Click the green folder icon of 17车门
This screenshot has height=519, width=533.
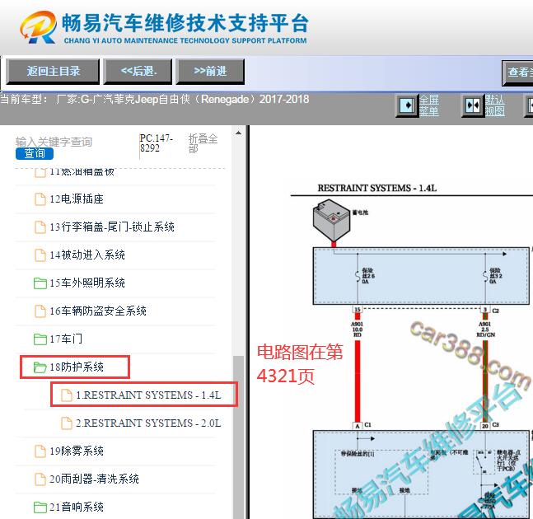pos(40,339)
